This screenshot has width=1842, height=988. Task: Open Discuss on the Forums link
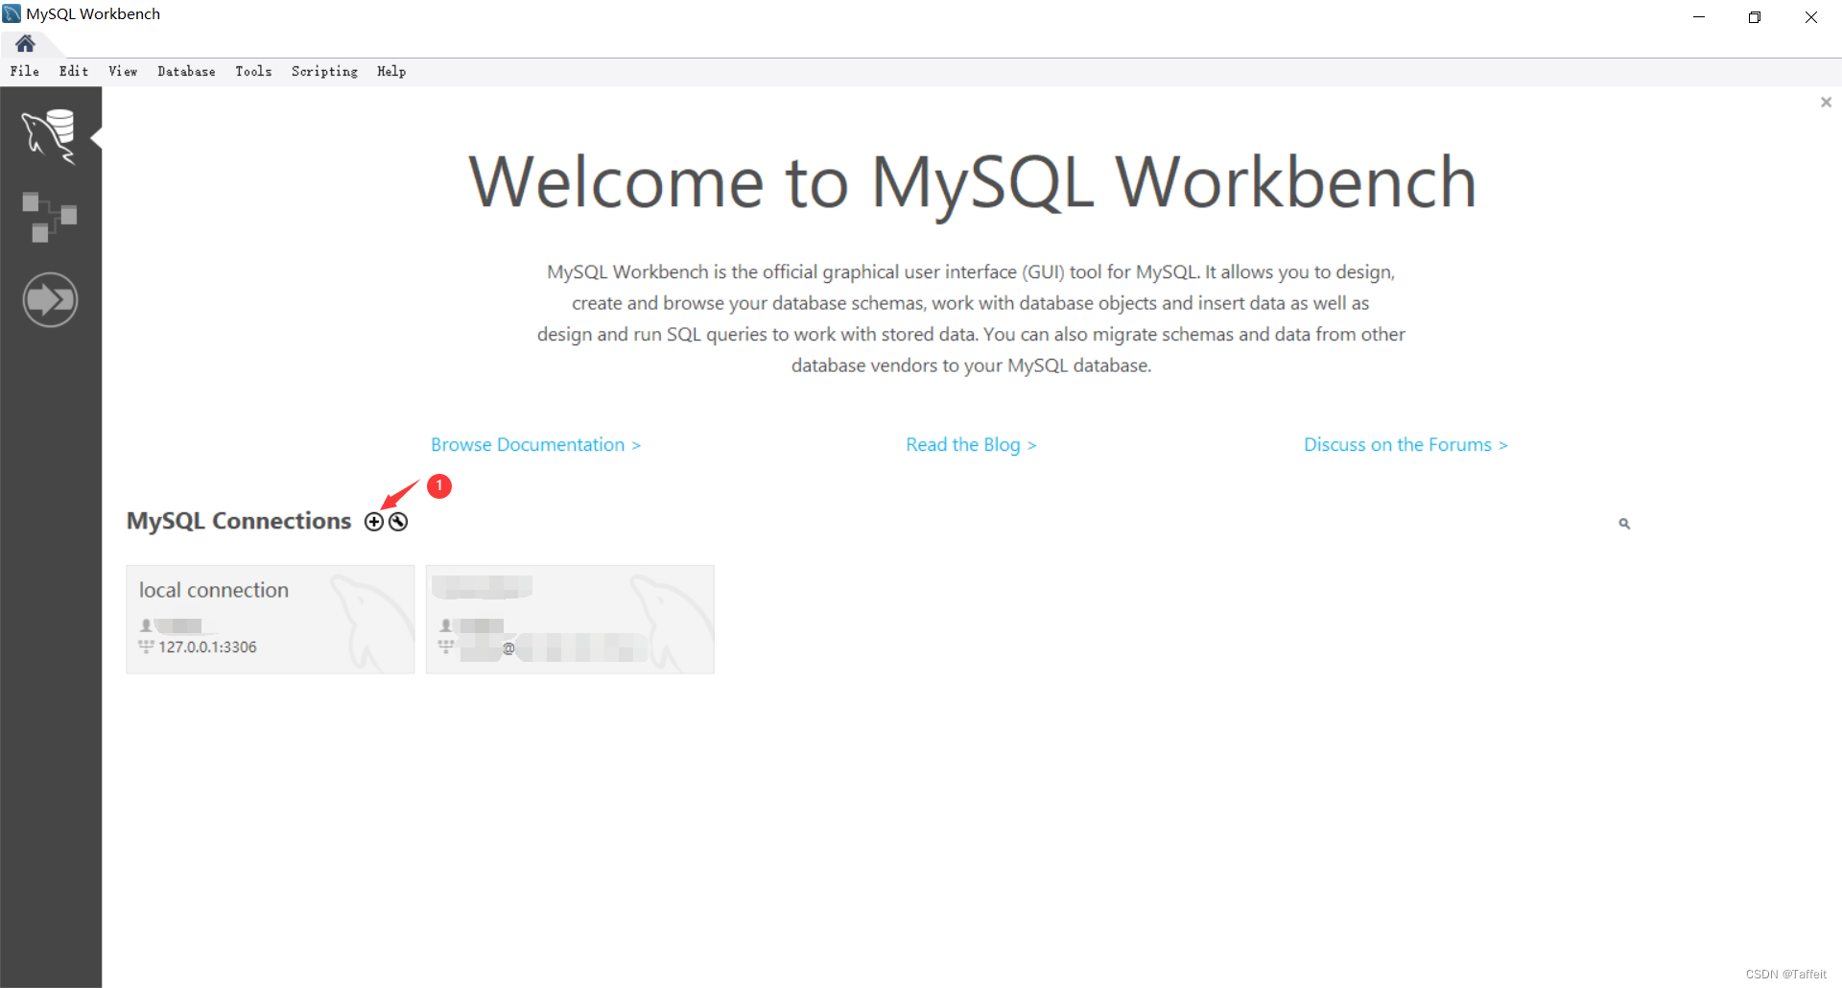1405,444
